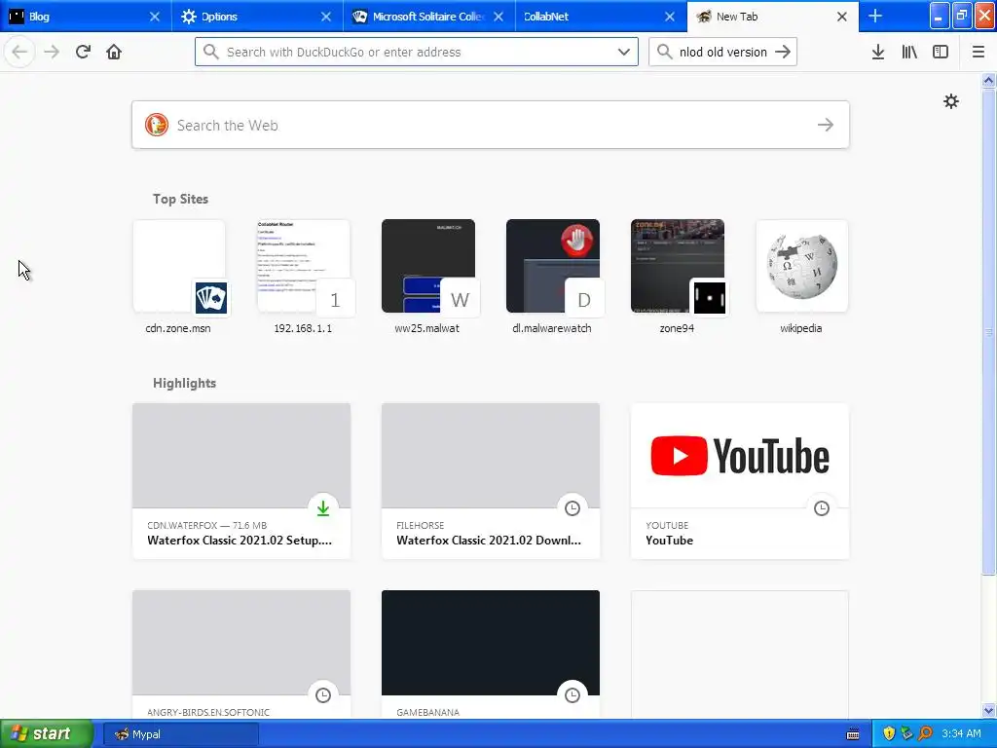Switch to the Options tab
The height and width of the screenshot is (748, 997).
pos(257,17)
